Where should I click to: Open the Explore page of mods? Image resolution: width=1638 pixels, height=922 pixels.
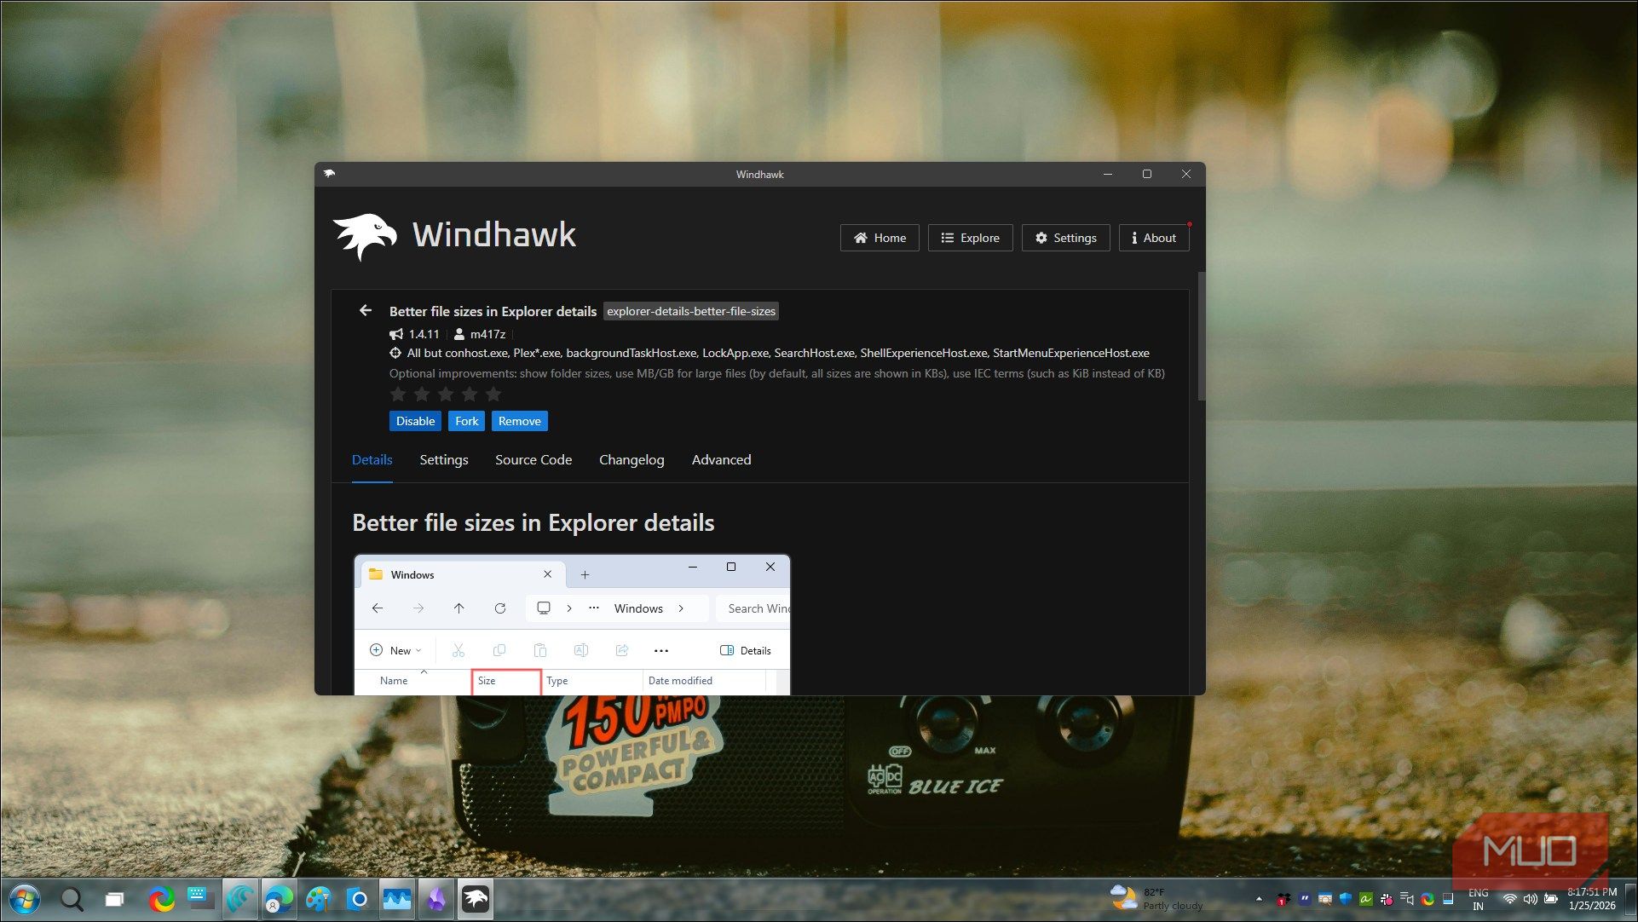970,238
